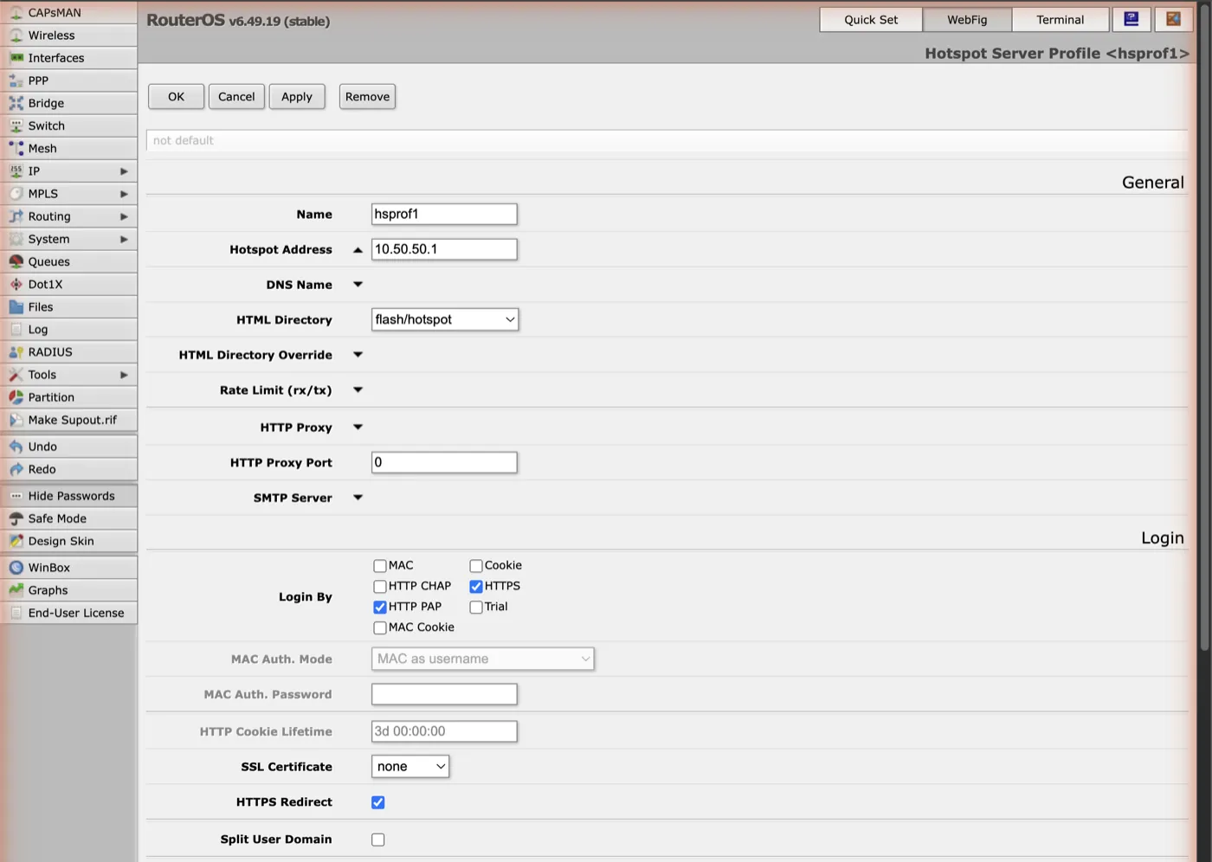Click the Cancel button

coord(236,97)
